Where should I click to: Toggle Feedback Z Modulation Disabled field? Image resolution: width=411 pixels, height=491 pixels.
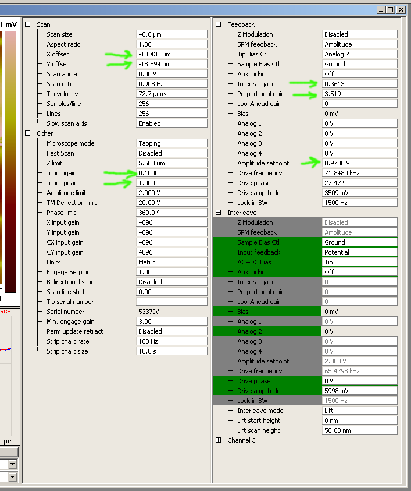[360, 34]
